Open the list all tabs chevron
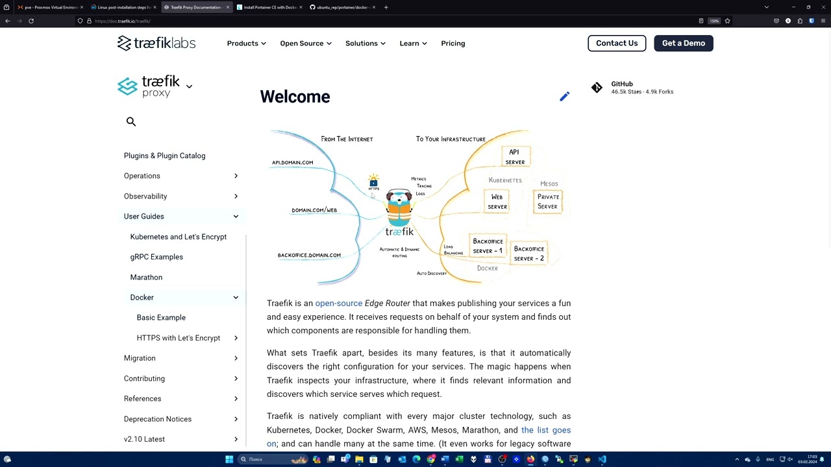 point(767,7)
